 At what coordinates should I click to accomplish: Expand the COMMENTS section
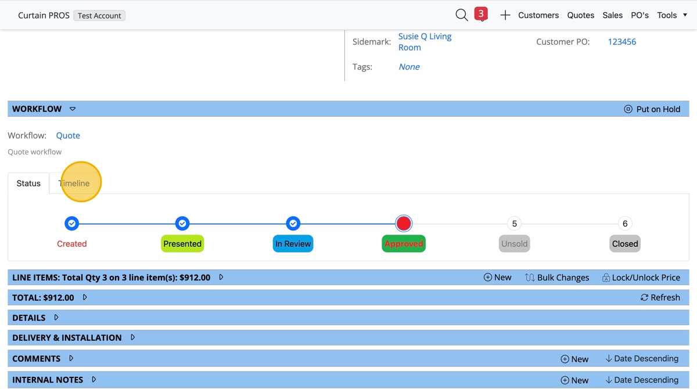(x=71, y=358)
